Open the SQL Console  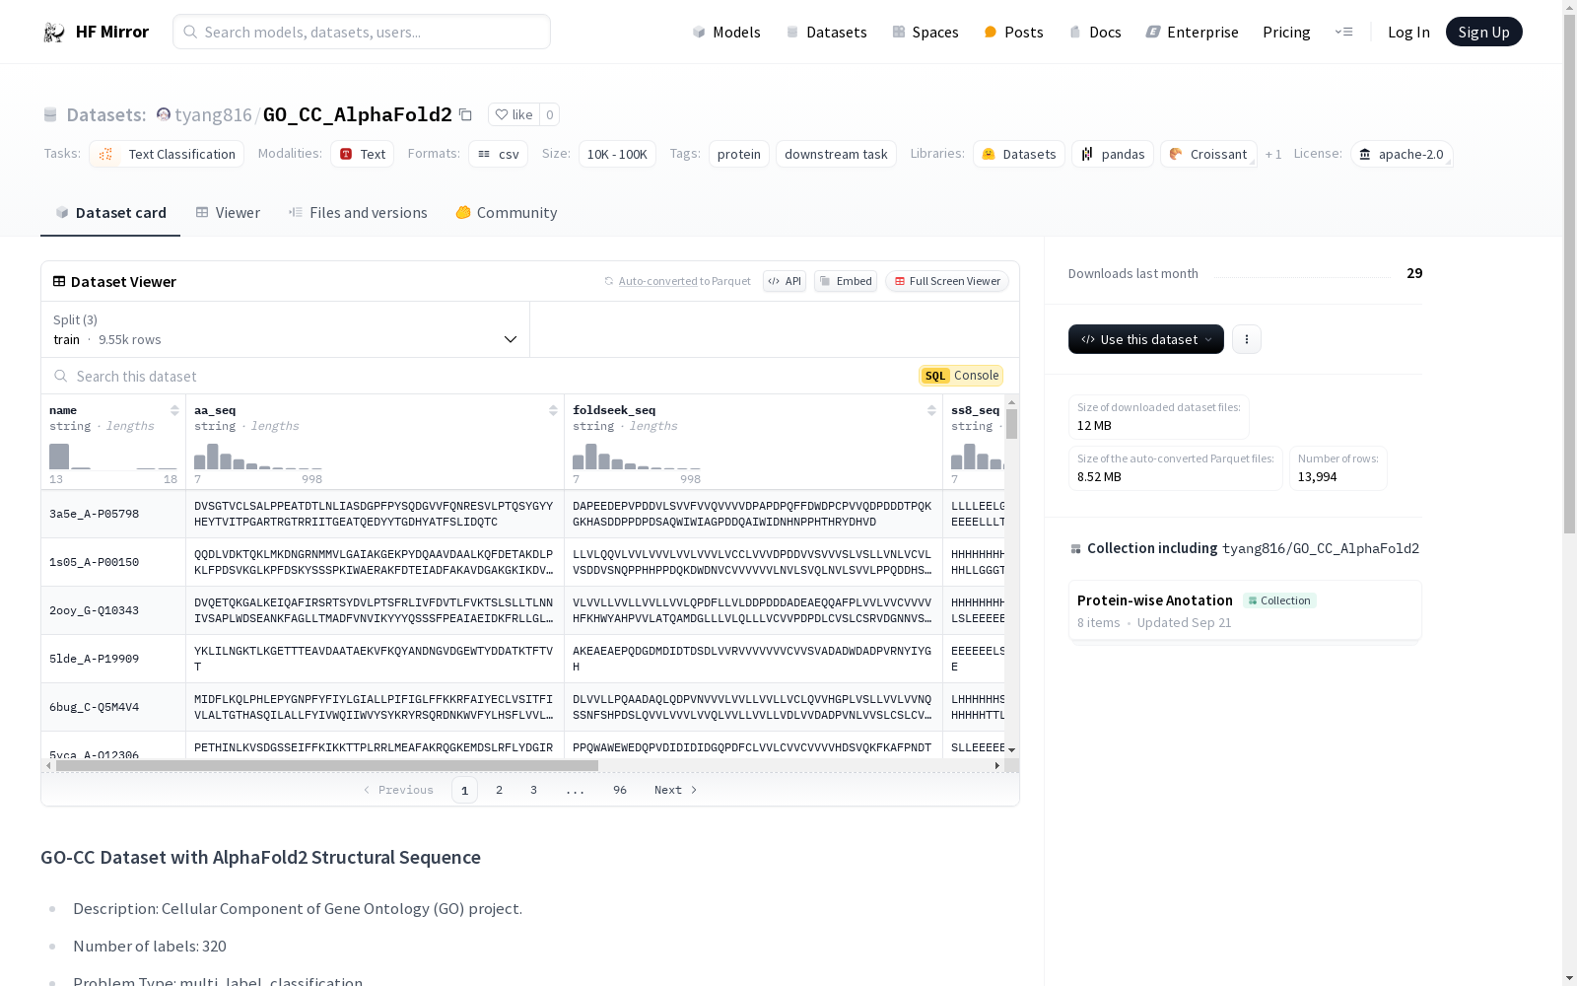click(961, 376)
